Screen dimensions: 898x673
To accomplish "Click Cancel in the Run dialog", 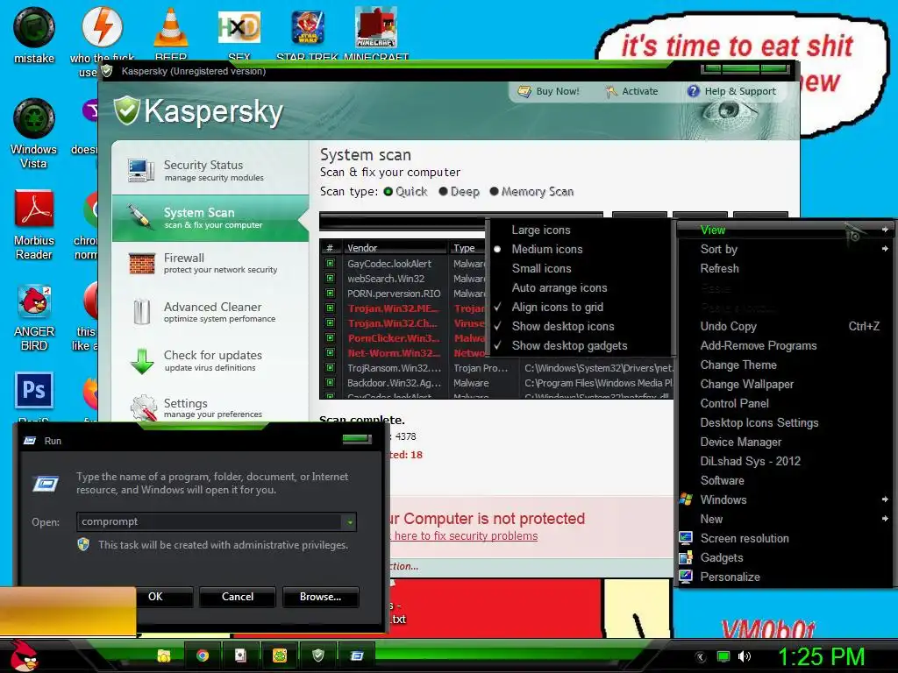I will tap(237, 597).
